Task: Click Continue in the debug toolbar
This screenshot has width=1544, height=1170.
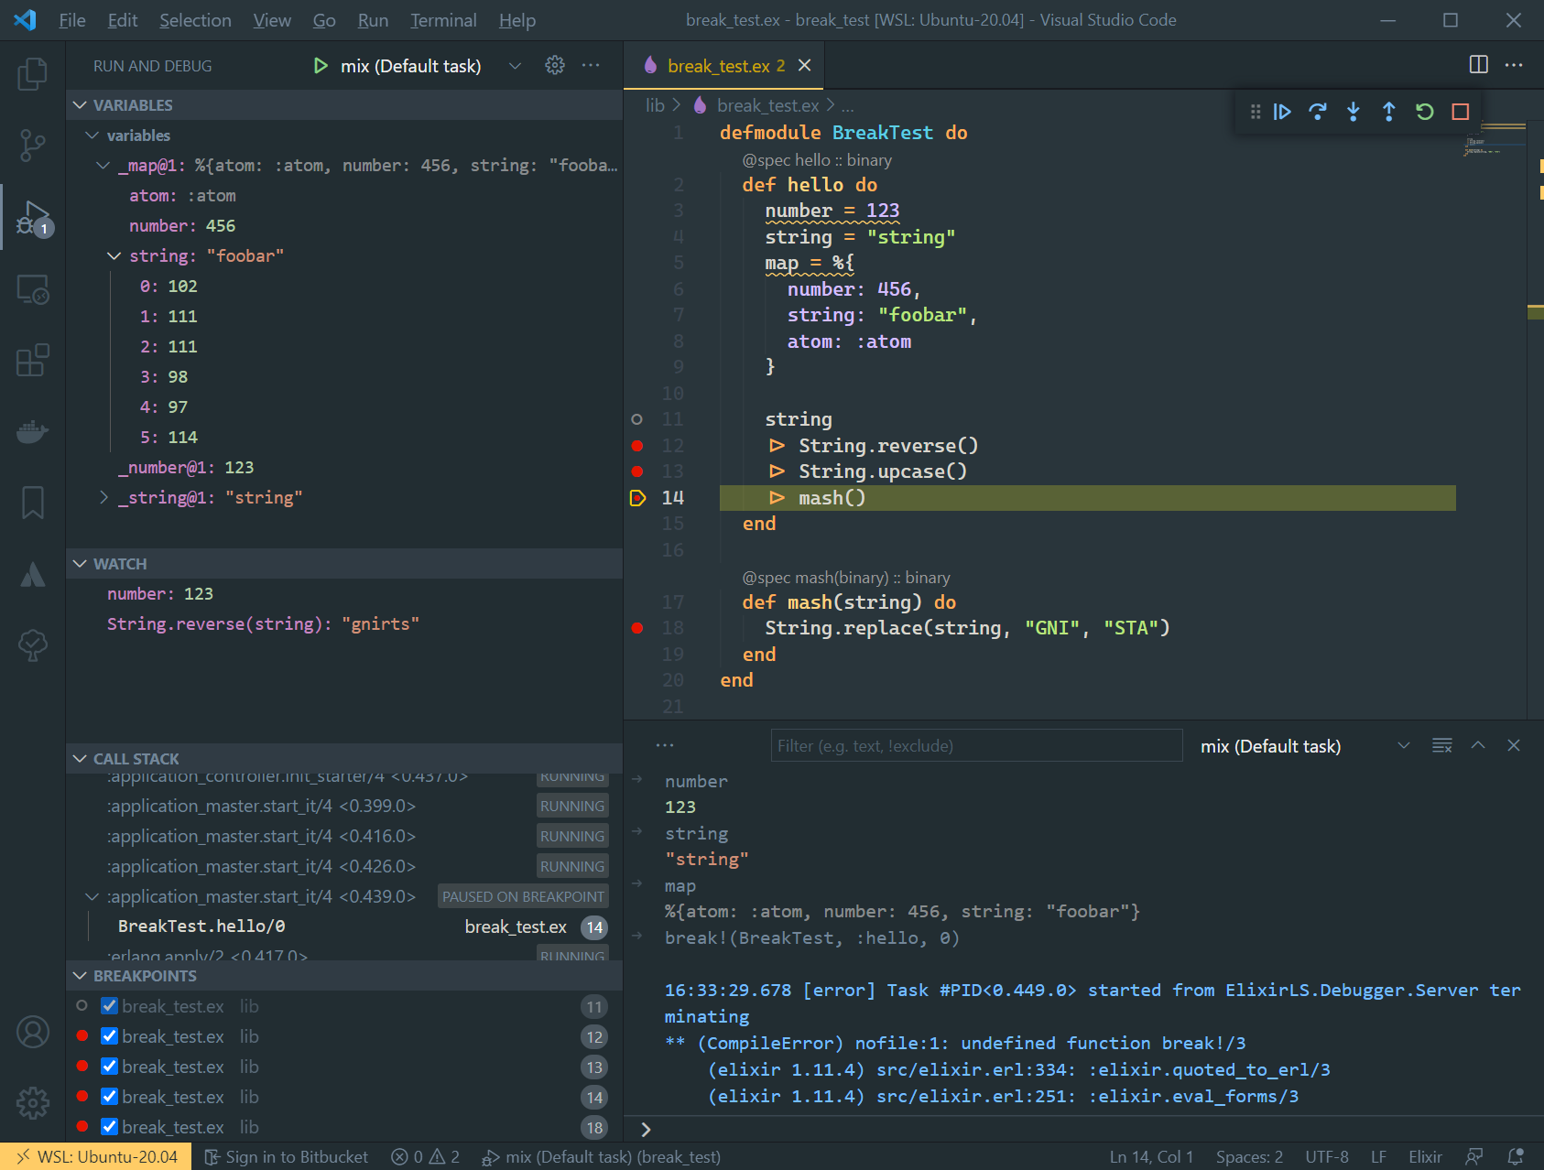Action: (1282, 112)
